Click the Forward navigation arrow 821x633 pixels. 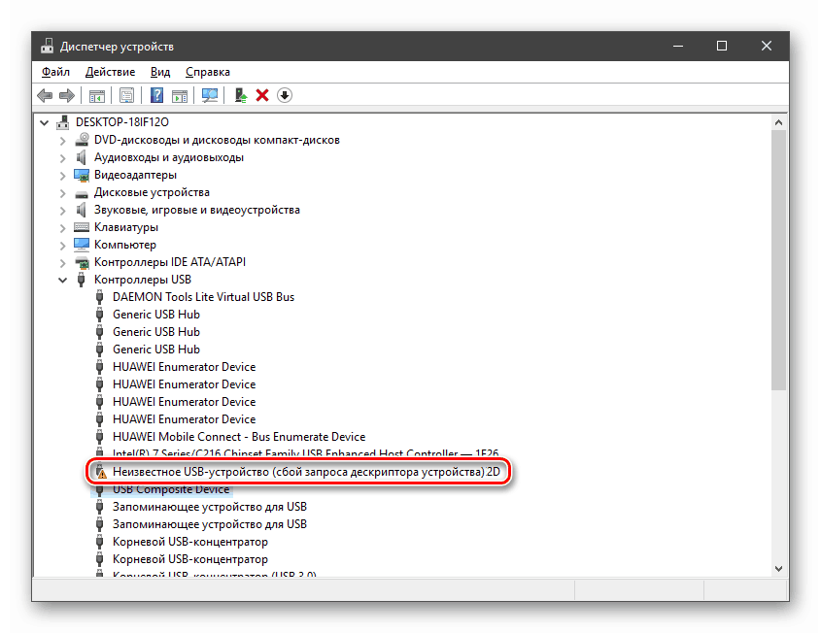[67, 95]
